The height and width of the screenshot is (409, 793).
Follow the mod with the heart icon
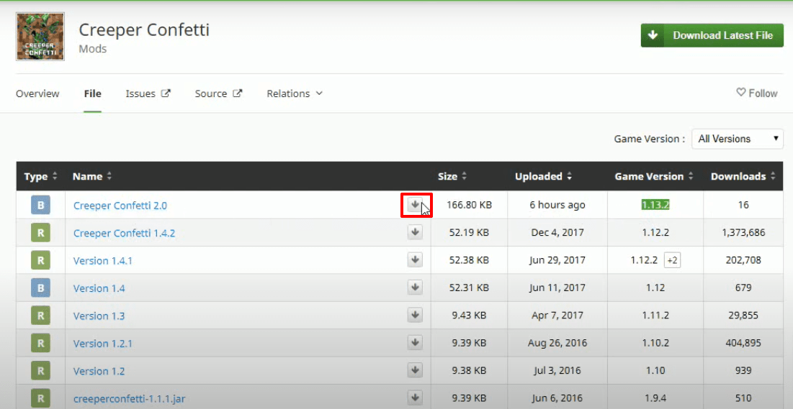[x=756, y=93]
